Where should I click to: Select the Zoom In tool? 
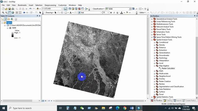pyautogui.click(x=3, y=13)
